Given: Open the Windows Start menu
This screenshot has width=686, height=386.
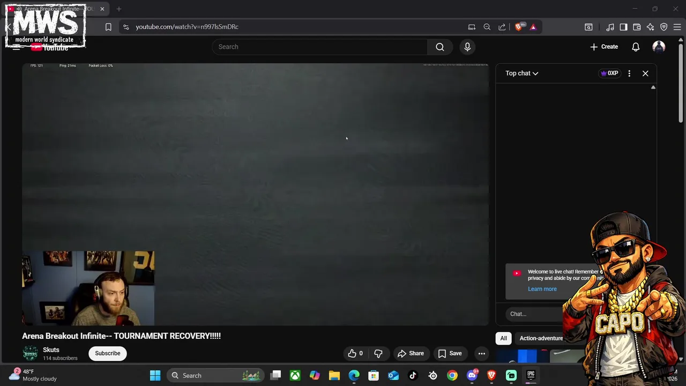Looking at the screenshot, I should pyautogui.click(x=155, y=375).
